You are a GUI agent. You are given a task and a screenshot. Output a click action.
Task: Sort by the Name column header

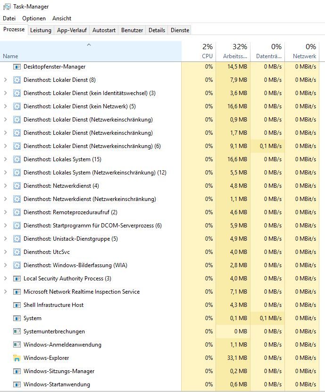(x=91, y=51)
